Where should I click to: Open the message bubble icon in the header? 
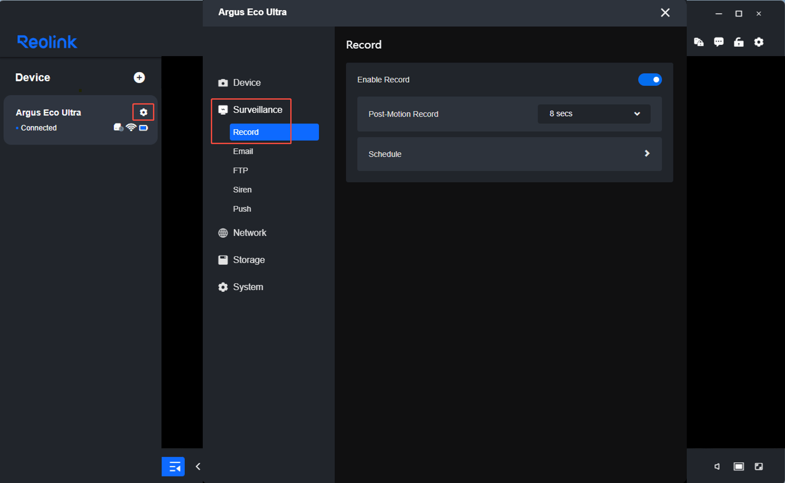(x=719, y=42)
